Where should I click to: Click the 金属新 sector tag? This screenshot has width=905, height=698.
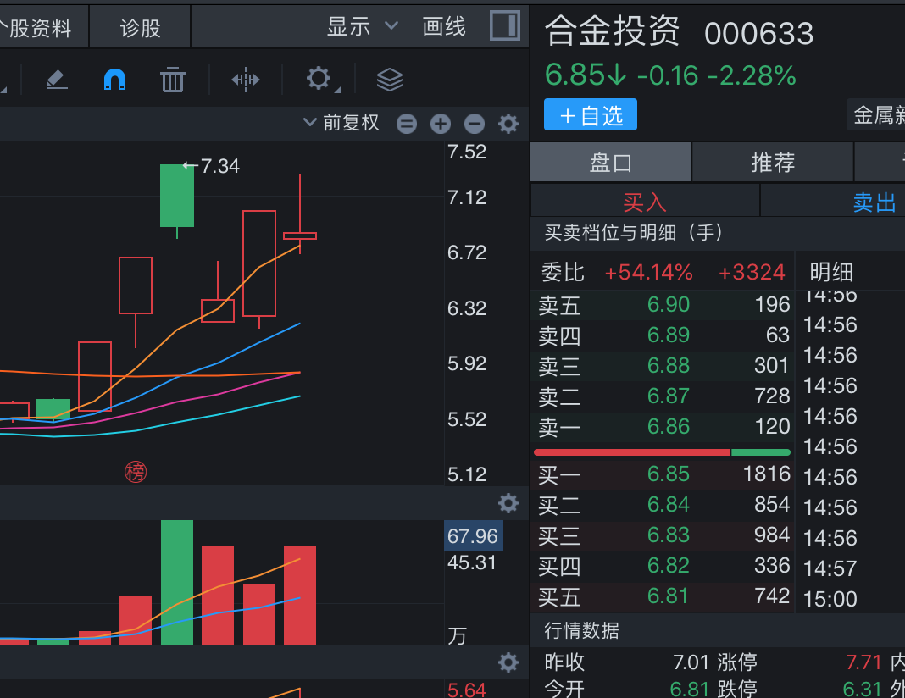coord(876,115)
